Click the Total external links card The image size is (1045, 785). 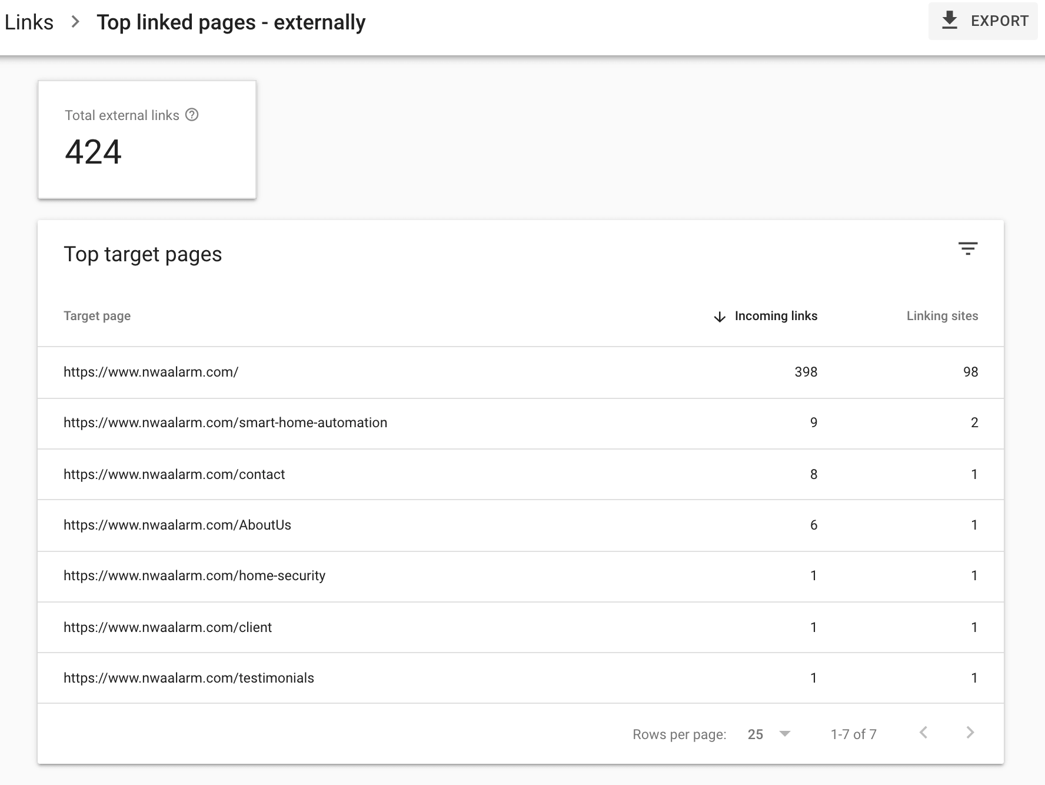coord(147,139)
